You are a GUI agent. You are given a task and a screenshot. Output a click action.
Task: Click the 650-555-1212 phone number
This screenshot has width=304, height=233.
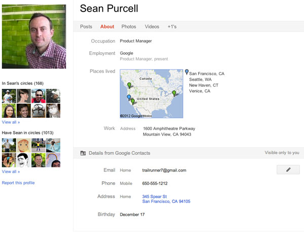155,183
